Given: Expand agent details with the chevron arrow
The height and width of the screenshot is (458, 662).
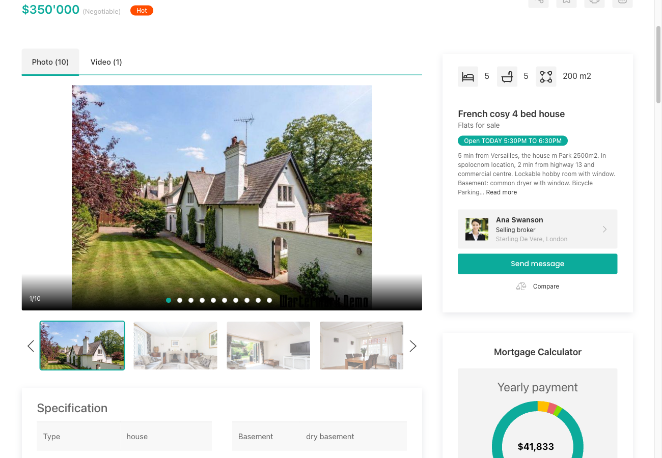Looking at the screenshot, I should coord(605,229).
